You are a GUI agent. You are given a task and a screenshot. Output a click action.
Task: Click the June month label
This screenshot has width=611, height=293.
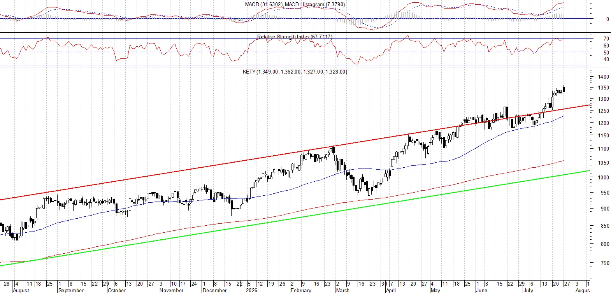pyautogui.click(x=482, y=290)
